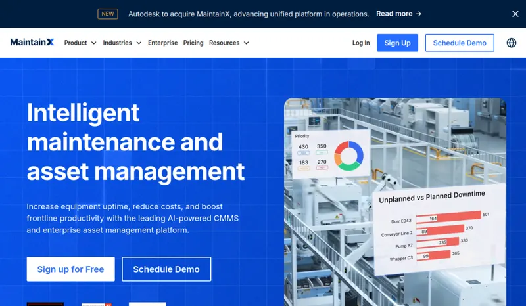Click the hero headline 'Intelligent maintenance'

click(x=135, y=142)
